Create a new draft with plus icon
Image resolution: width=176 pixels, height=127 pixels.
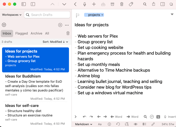94,4
